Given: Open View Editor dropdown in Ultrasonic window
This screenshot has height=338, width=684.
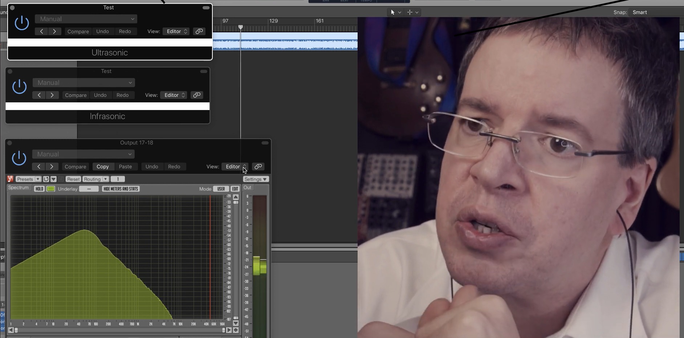Looking at the screenshot, I should [176, 31].
